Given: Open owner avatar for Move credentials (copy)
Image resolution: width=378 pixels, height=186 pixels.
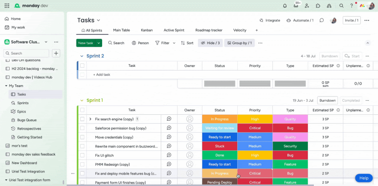Looking at the screenshot, I should click(x=190, y=137).
